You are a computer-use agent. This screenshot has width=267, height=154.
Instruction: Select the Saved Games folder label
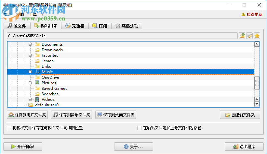click(x=54, y=89)
